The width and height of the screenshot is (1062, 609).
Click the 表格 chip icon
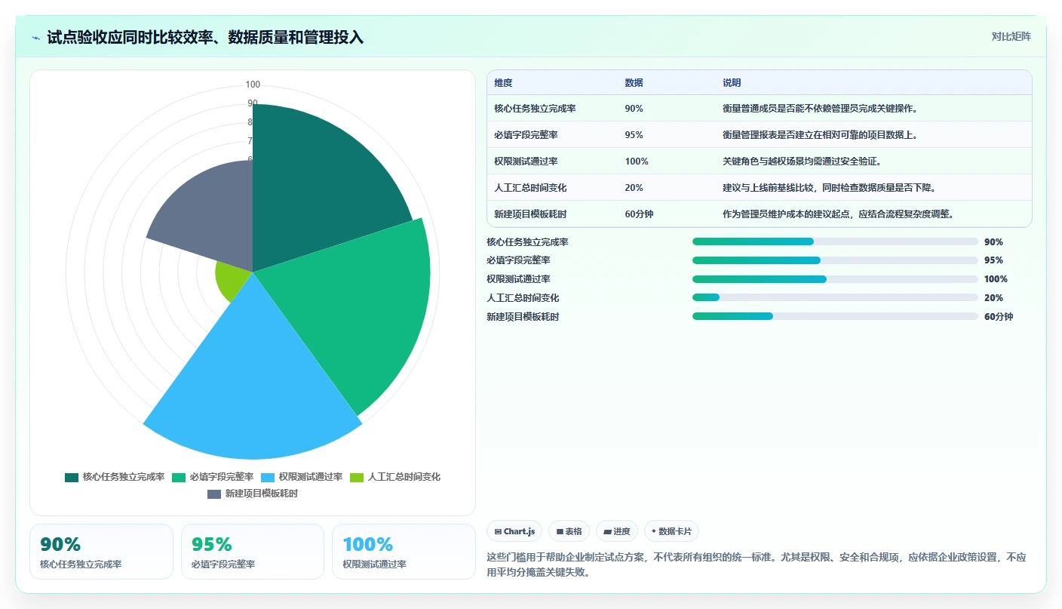click(560, 531)
